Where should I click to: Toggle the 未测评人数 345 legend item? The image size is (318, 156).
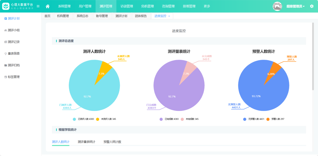click(x=106, y=119)
